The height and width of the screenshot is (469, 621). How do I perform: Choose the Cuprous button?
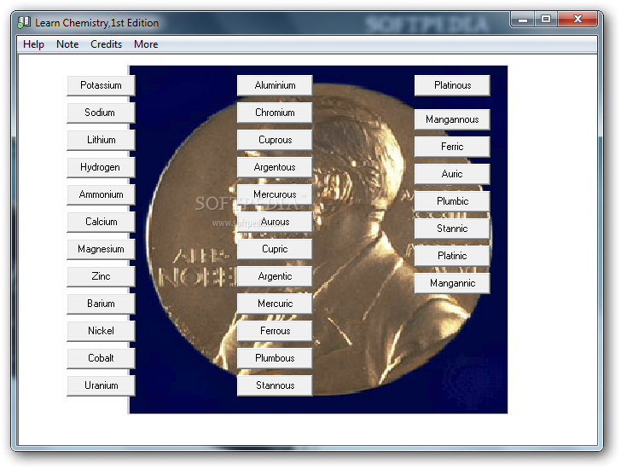(x=275, y=140)
